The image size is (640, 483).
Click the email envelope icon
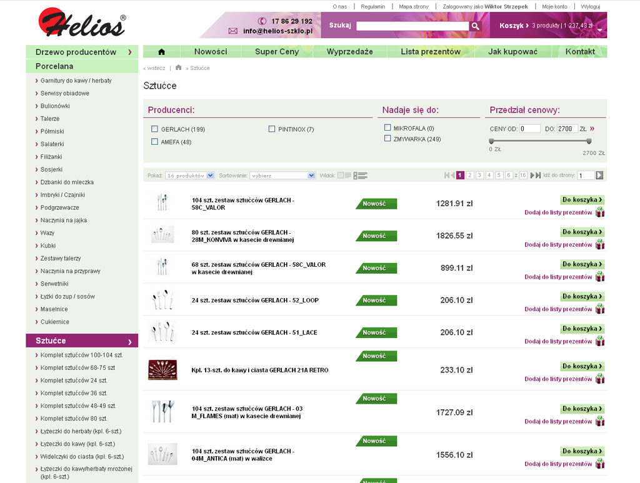(232, 31)
